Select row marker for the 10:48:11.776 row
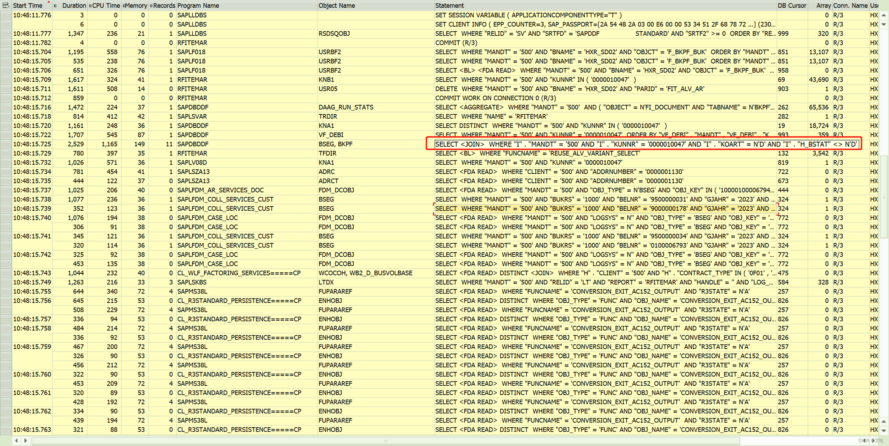The image size is (889, 446). [6, 15]
